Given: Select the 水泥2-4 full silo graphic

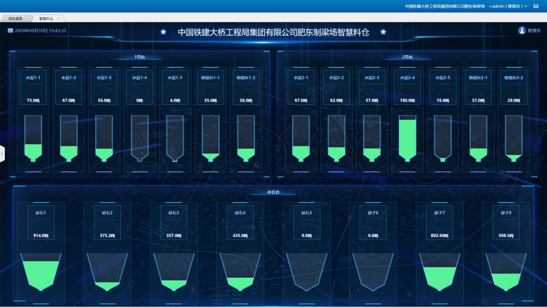Looking at the screenshot, I should 408,138.
